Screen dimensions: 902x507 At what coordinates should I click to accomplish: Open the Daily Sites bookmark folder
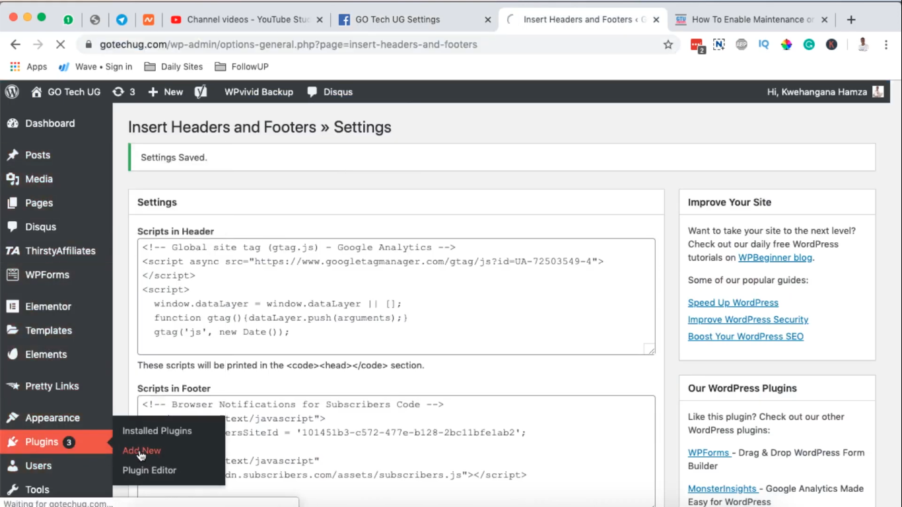pos(173,67)
